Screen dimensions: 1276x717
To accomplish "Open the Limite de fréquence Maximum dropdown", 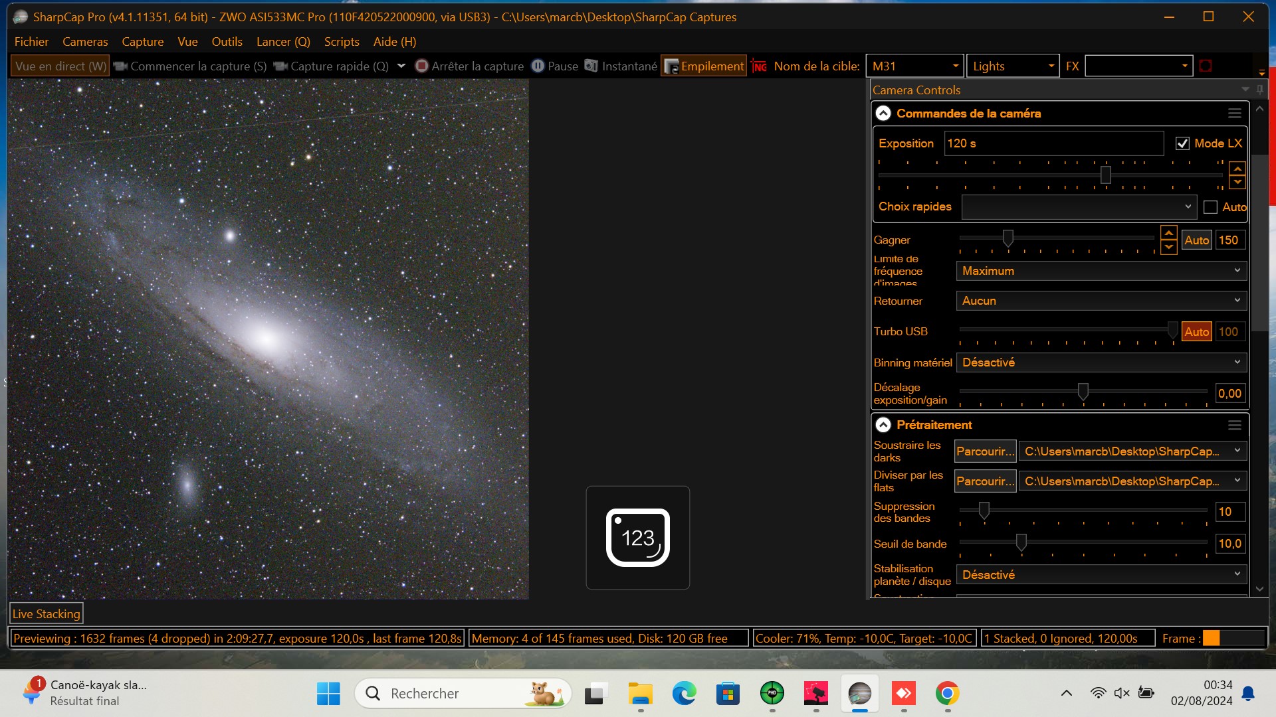I will click(x=1101, y=271).
